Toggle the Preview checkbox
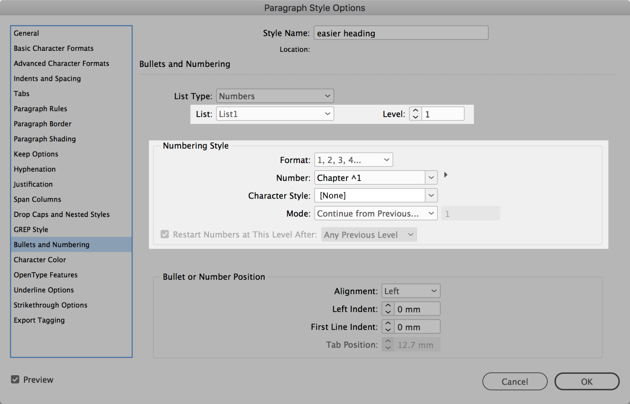The width and height of the screenshot is (630, 404). pos(15,380)
